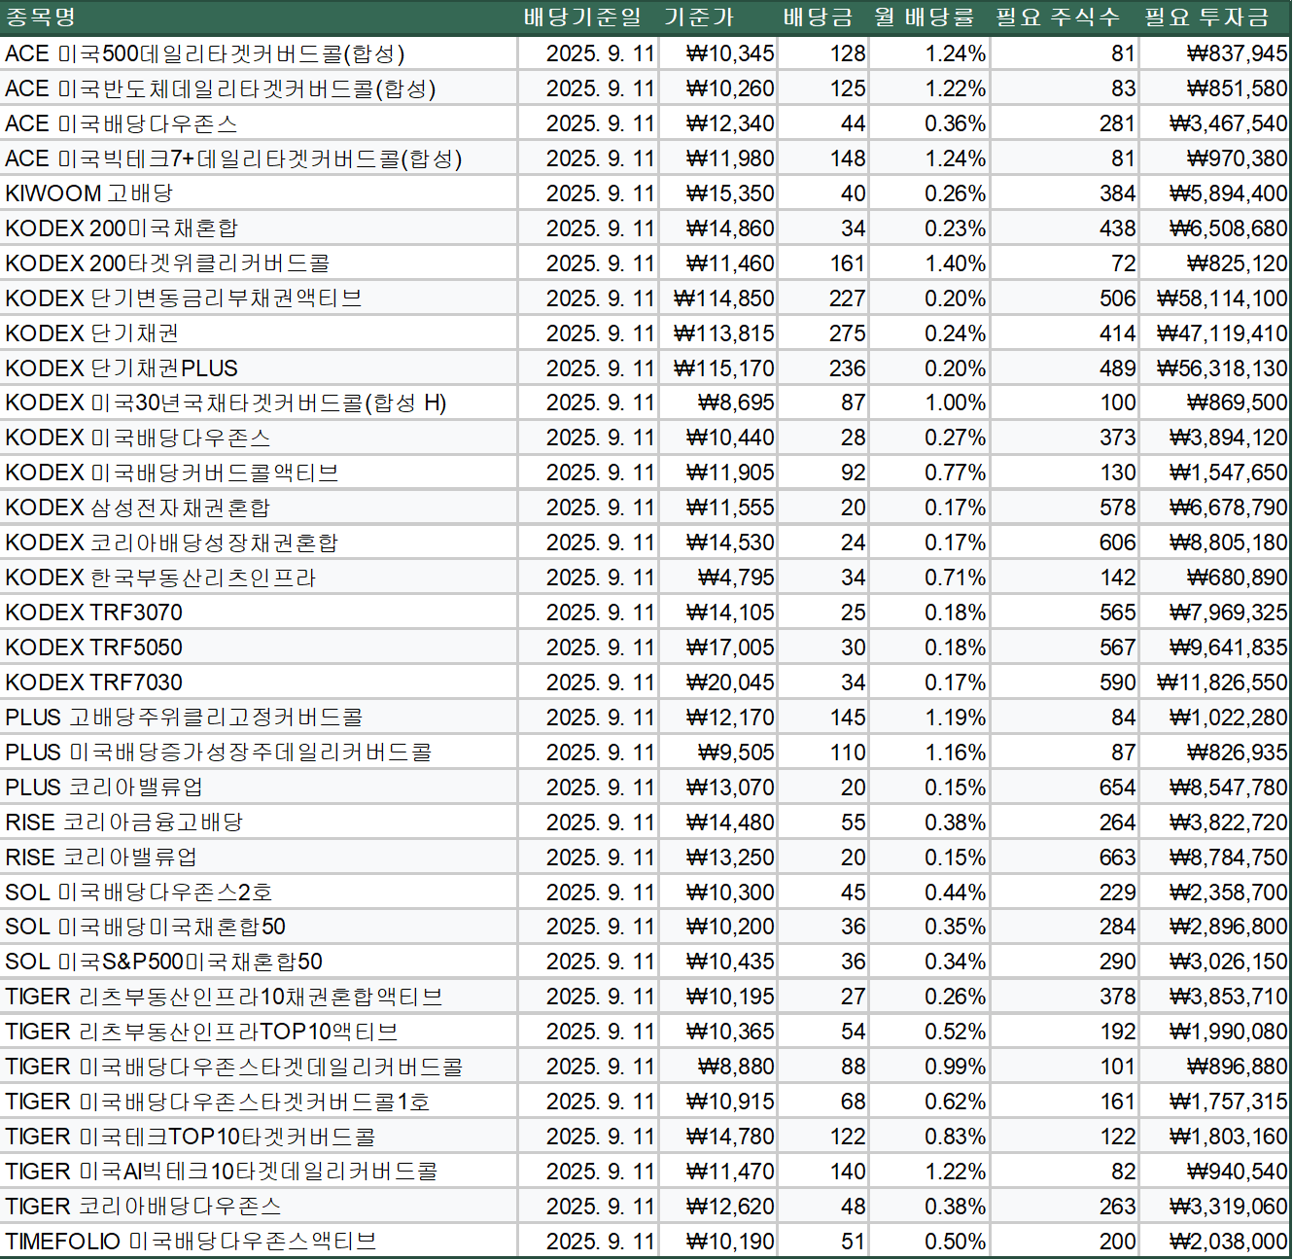Select SOL 미국S&P500미국채혼합50 name cell
Image resolution: width=1293 pixels, height=1260 pixels.
[259, 962]
